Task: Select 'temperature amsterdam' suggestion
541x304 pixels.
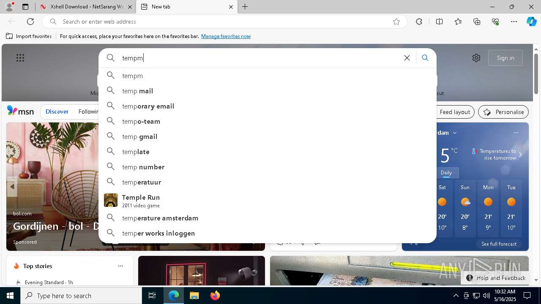Action: 267,218
